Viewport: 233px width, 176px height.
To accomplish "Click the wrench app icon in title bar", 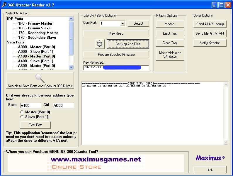I will click(x=4, y=5).
